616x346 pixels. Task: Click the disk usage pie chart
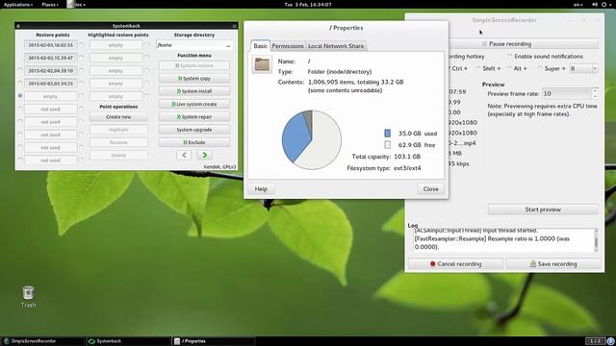[x=312, y=139]
